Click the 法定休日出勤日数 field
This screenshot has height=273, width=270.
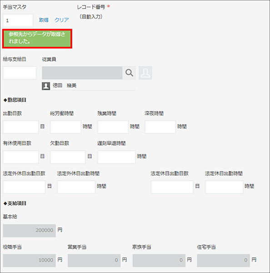click(172, 187)
